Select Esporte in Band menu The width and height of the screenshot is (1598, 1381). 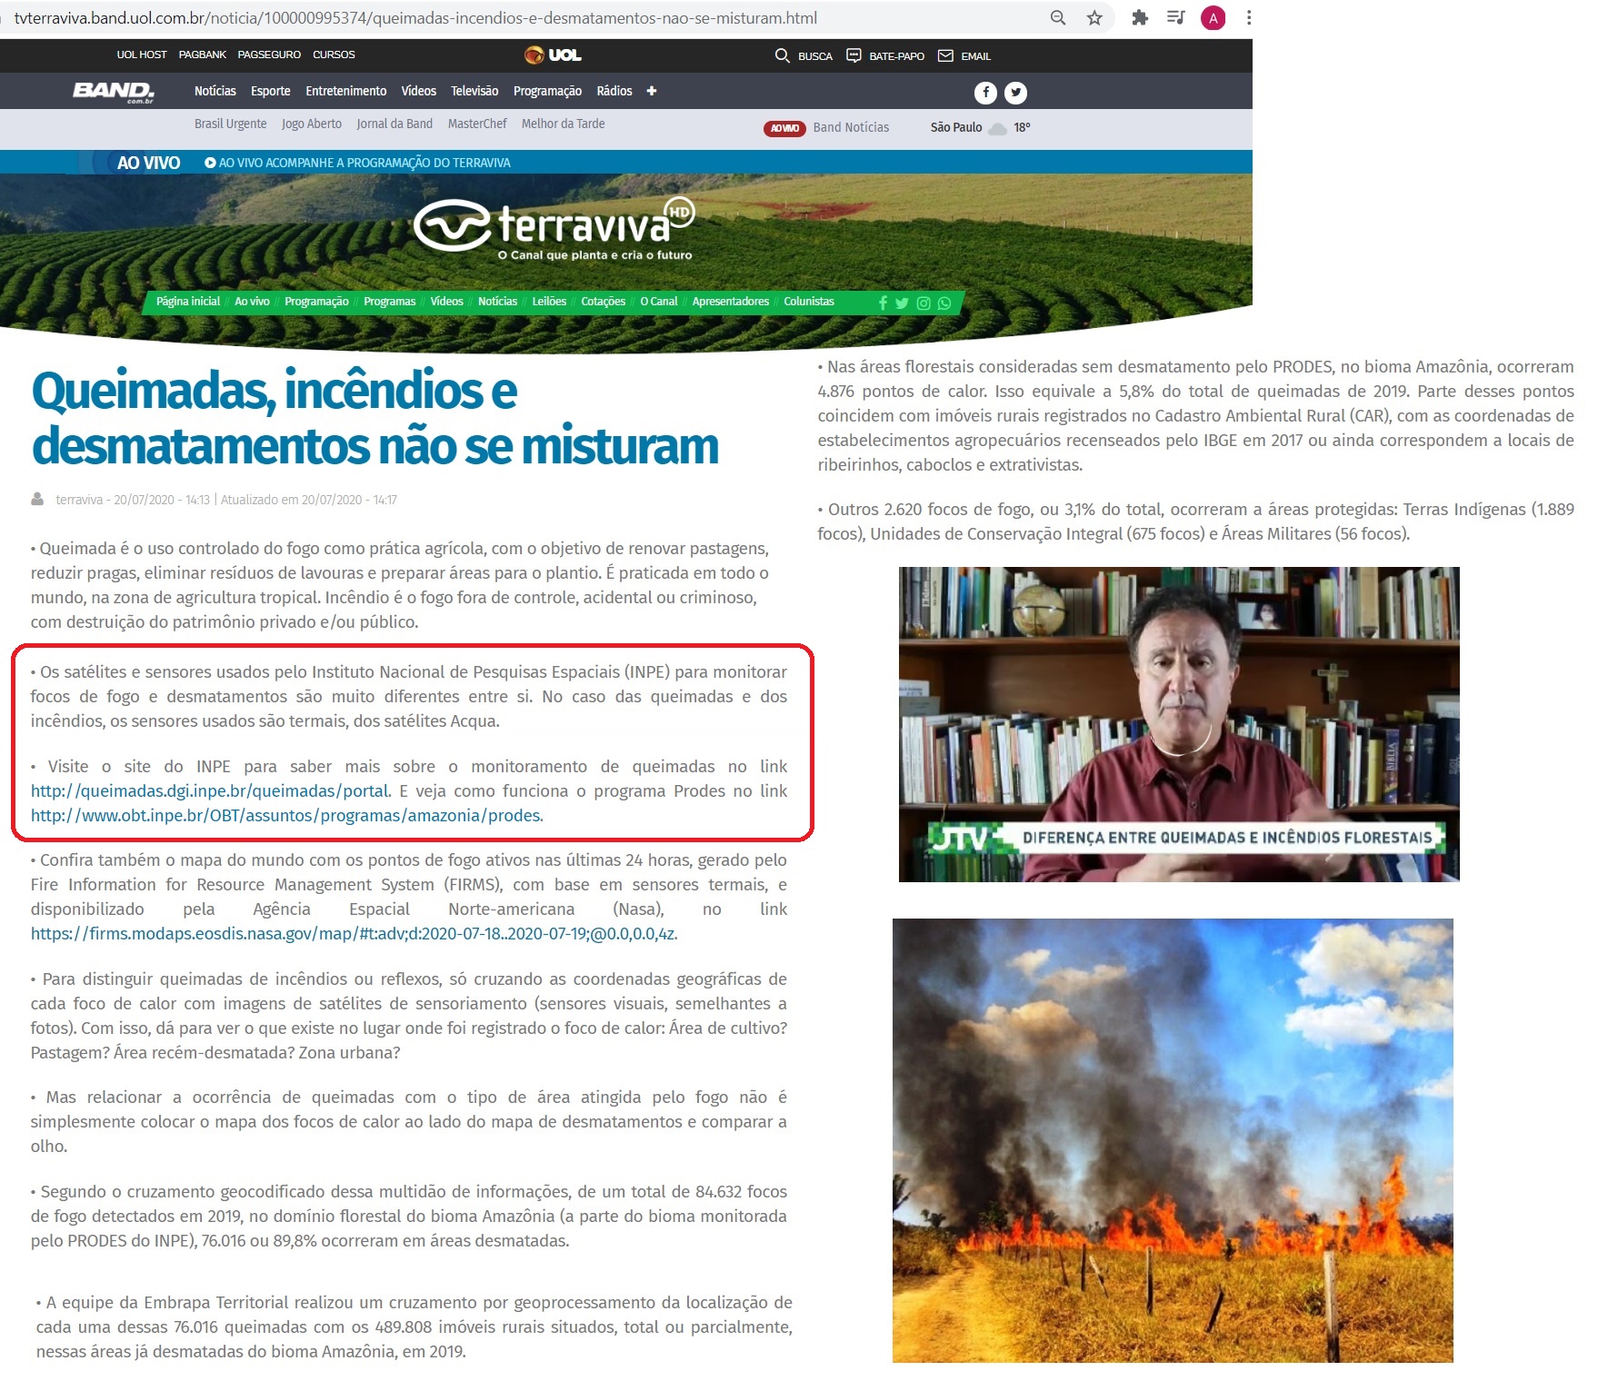coord(271,91)
